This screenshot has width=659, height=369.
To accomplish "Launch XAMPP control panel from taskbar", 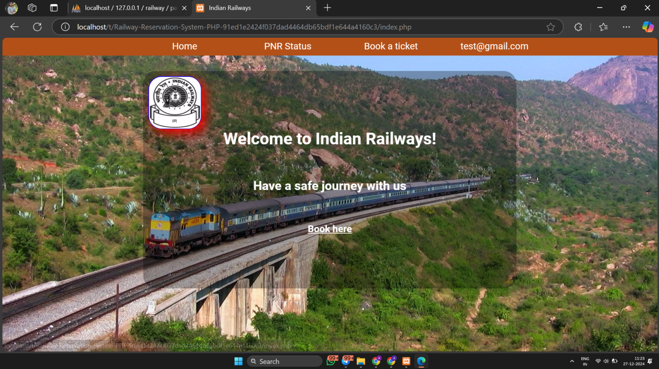I will pyautogui.click(x=405, y=361).
